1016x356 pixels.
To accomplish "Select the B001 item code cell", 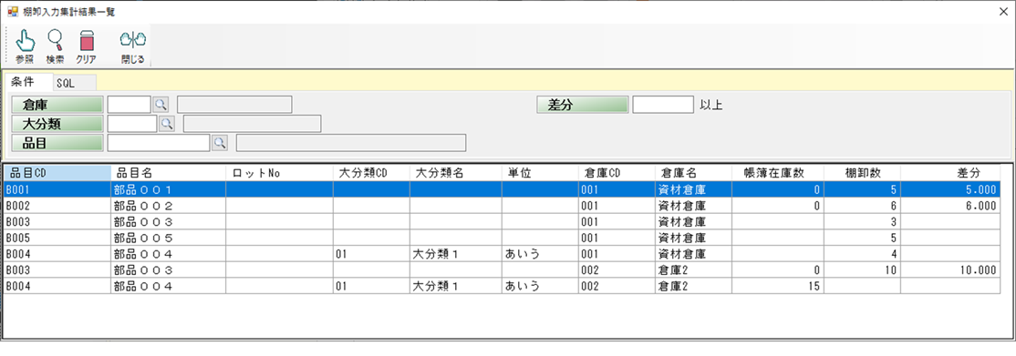I will click(57, 189).
